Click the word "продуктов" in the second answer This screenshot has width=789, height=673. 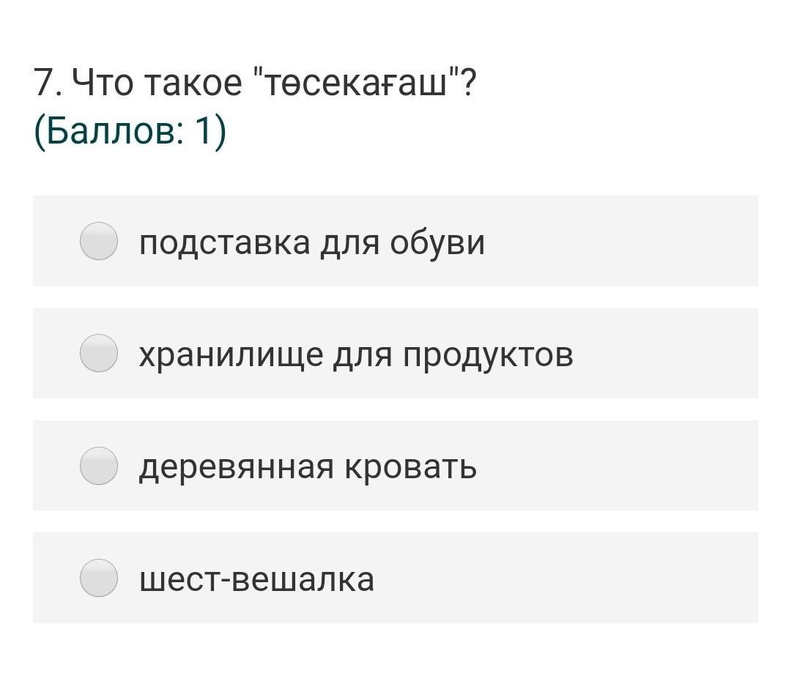pyautogui.click(x=487, y=354)
